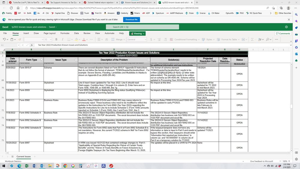This screenshot has height=169, width=300.
Task: Click the Font Color letter icon
Action: point(84,39)
